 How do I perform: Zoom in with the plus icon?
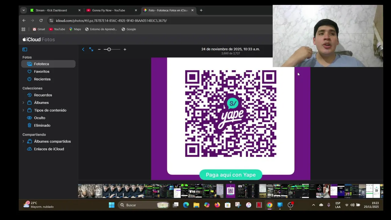pos(125,50)
